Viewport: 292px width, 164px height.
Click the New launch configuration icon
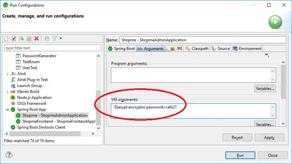pos(6,38)
